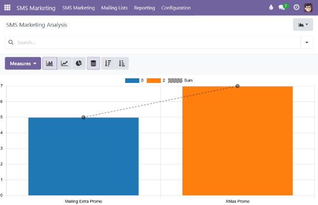318x205 pixels.
Task: Switch to line chart view
Action: point(65,64)
